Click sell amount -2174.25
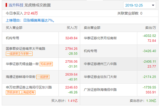This screenshot has height=107, width=160. coord(149,77)
